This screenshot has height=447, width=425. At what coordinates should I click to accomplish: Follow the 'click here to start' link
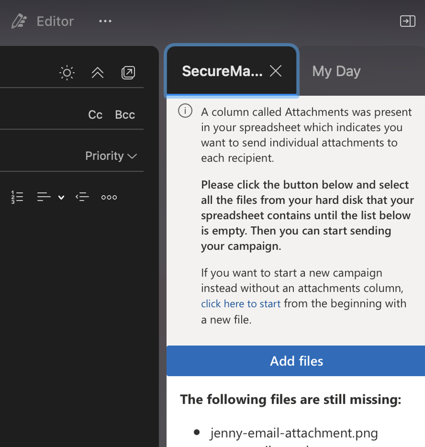point(241,303)
